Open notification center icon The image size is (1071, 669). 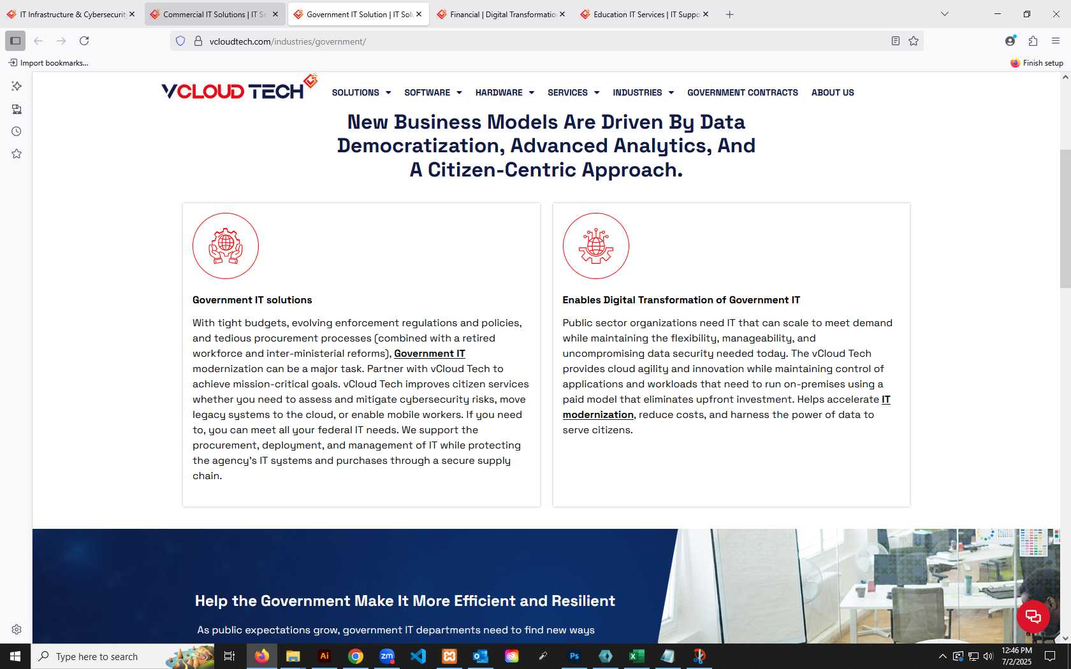(x=1050, y=656)
